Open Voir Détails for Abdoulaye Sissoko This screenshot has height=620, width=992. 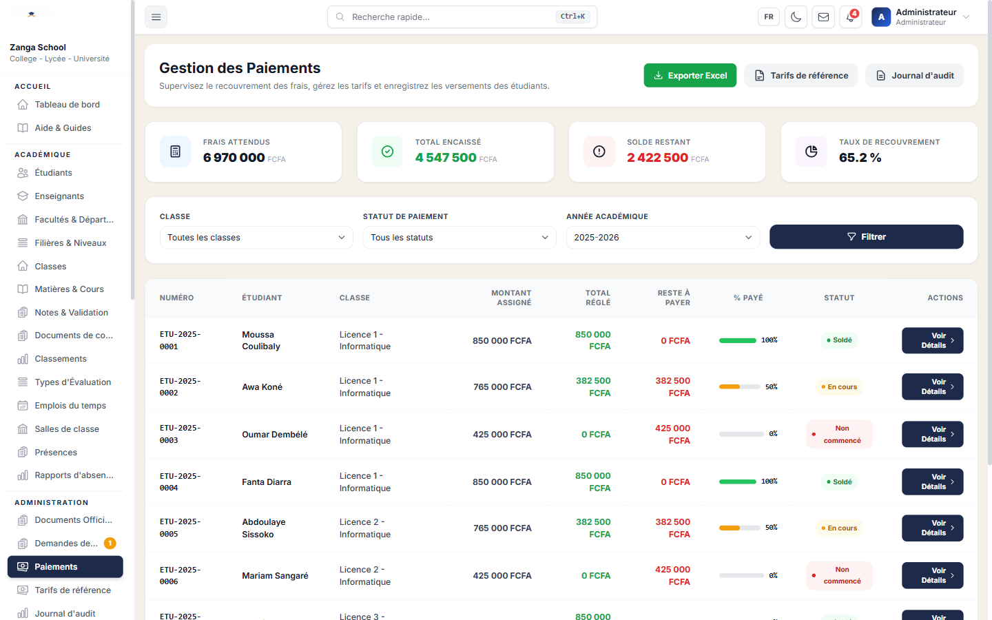933,528
